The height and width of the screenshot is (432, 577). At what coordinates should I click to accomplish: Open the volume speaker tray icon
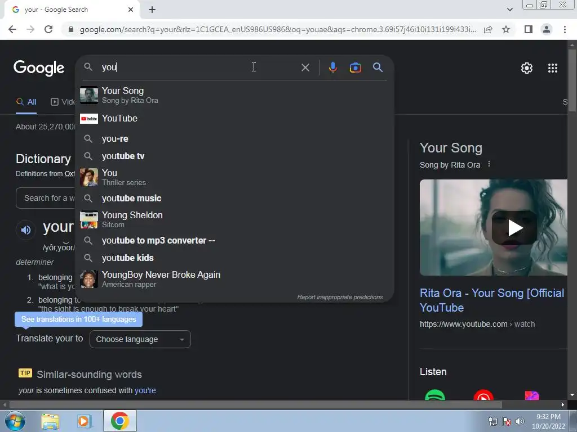(520, 421)
